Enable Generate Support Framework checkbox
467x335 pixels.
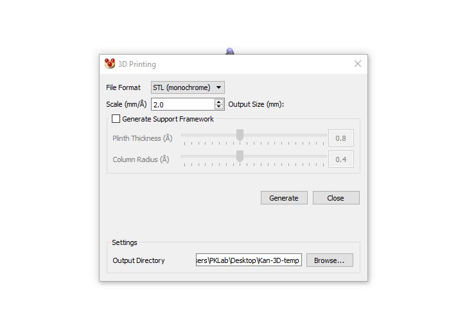[x=116, y=119]
